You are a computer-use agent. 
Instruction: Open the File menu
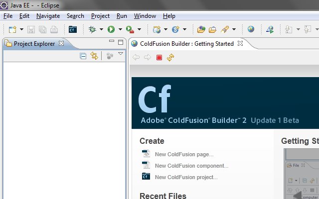point(8,16)
